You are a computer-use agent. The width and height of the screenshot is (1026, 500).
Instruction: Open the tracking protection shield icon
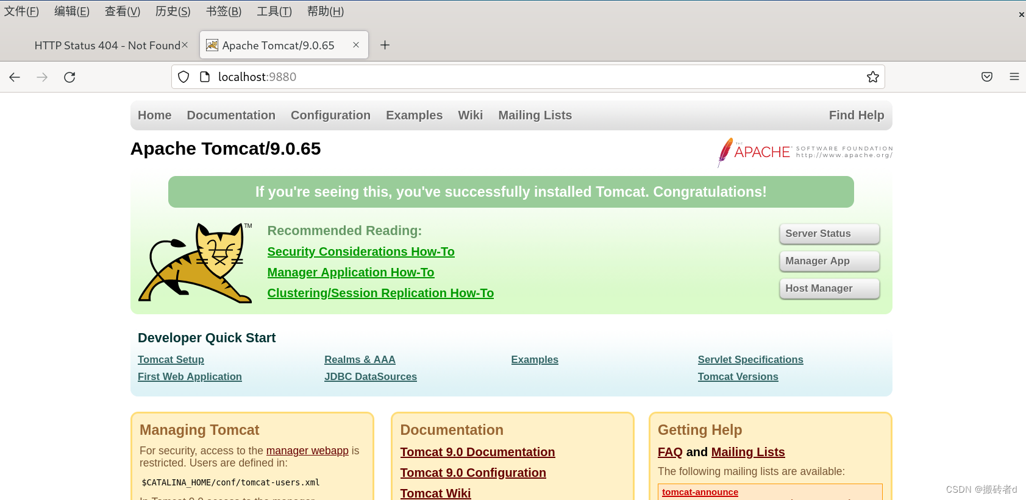pos(183,77)
